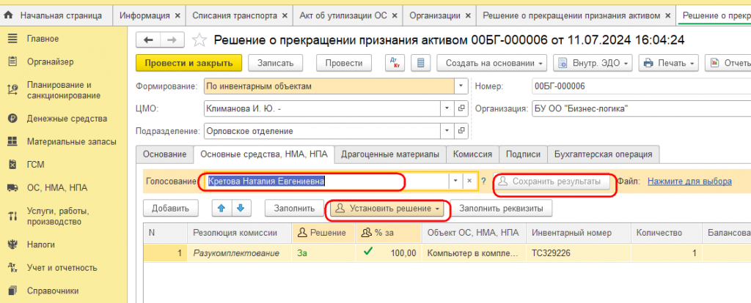This screenshot has width=751, height=303.
Task: Add document to favorites star
Action: click(199, 40)
